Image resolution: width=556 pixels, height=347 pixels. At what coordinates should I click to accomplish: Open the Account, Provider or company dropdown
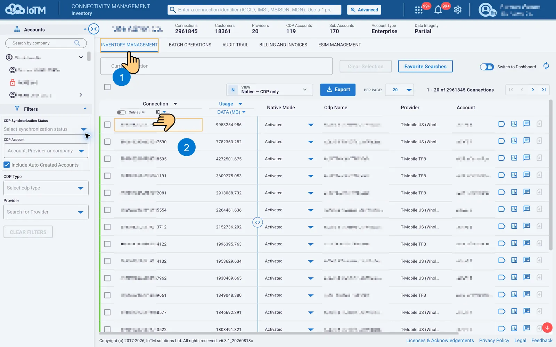[46, 151]
